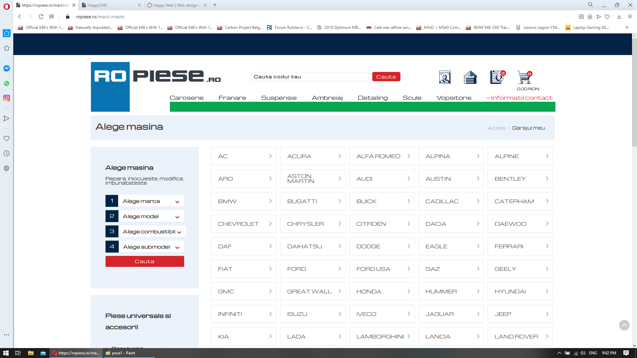This screenshot has width=637, height=358.
Task: Go back to previous page
Action: tap(20, 17)
